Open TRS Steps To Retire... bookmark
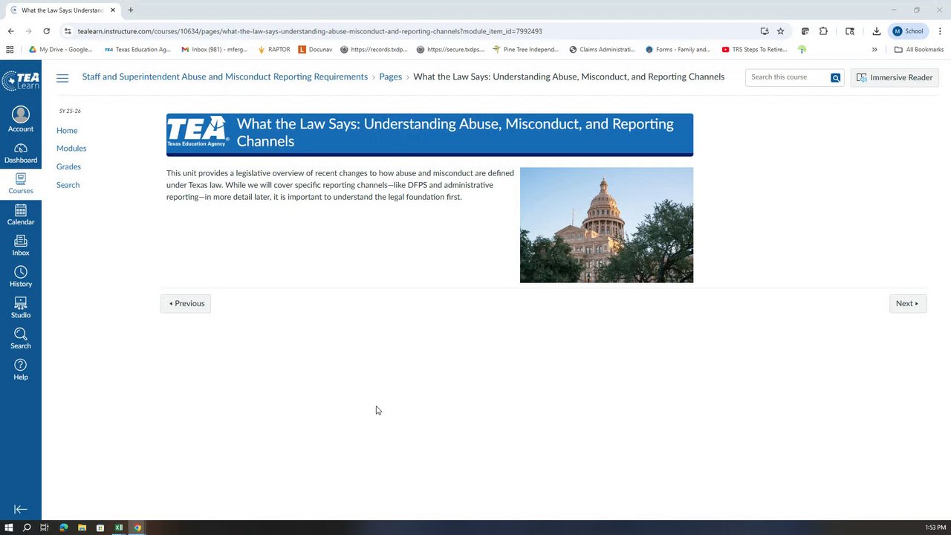This screenshot has width=951, height=535. (754, 50)
